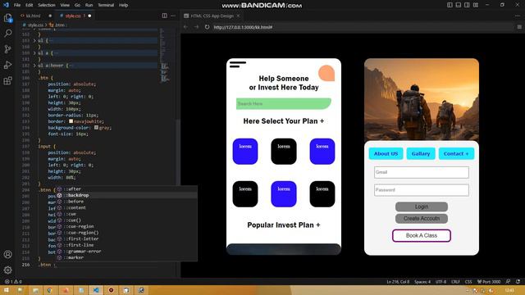Select the HTML CSS App Design preview tab

(212, 16)
